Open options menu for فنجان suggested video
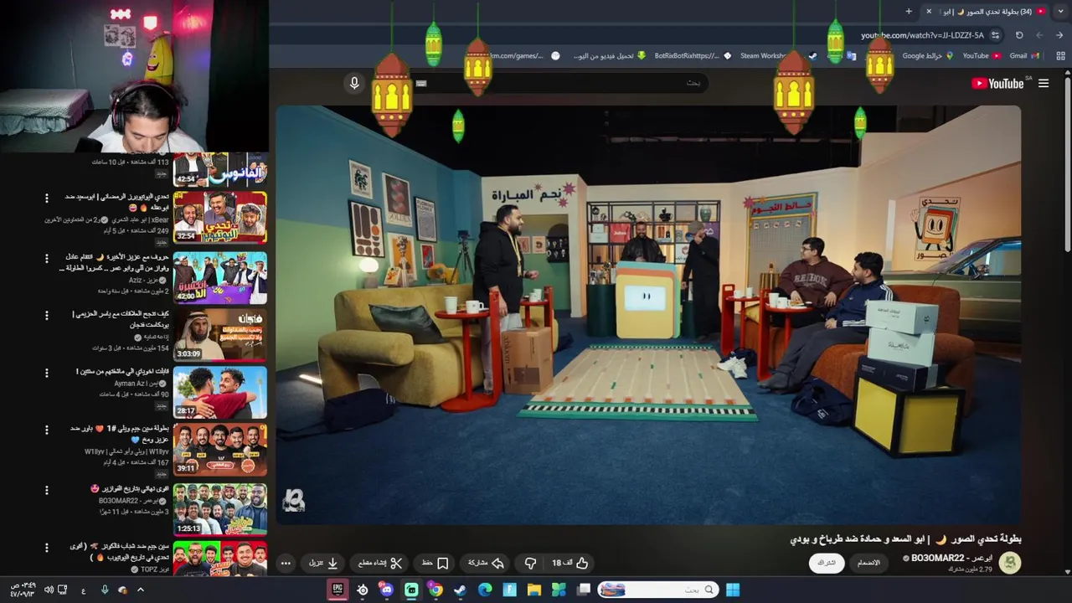1072x603 pixels. click(x=47, y=317)
